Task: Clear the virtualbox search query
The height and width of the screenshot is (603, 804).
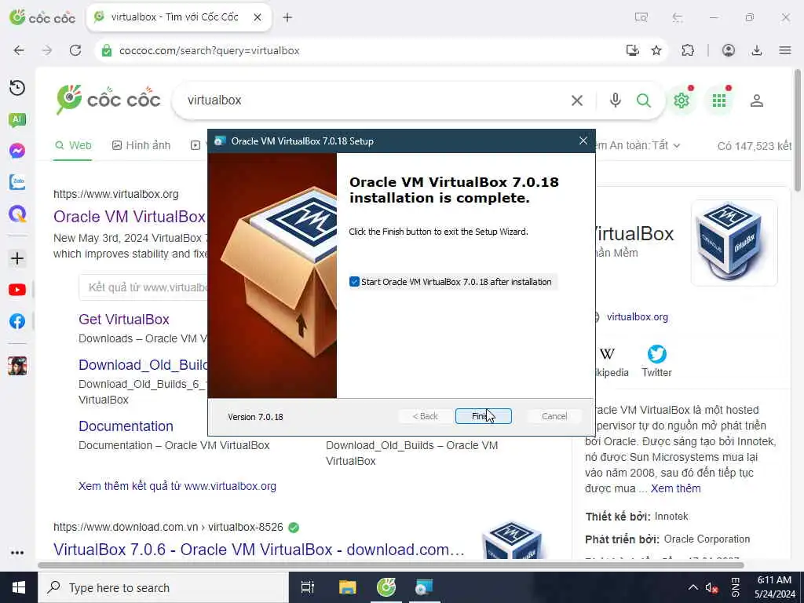Action: coord(577,100)
